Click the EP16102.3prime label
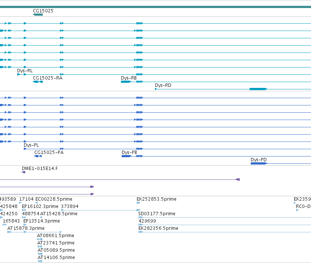This screenshot has height=263, width=311. pyautogui.click(x=40, y=206)
